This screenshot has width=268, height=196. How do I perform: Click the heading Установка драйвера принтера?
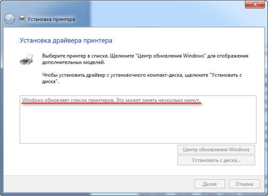(x=66, y=41)
